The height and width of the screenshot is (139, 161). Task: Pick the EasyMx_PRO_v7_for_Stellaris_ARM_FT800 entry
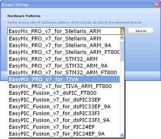click(64, 52)
